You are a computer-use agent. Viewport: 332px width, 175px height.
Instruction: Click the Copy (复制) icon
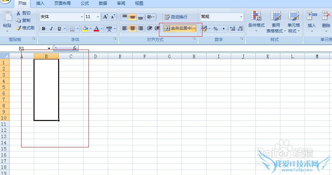tap(18, 20)
